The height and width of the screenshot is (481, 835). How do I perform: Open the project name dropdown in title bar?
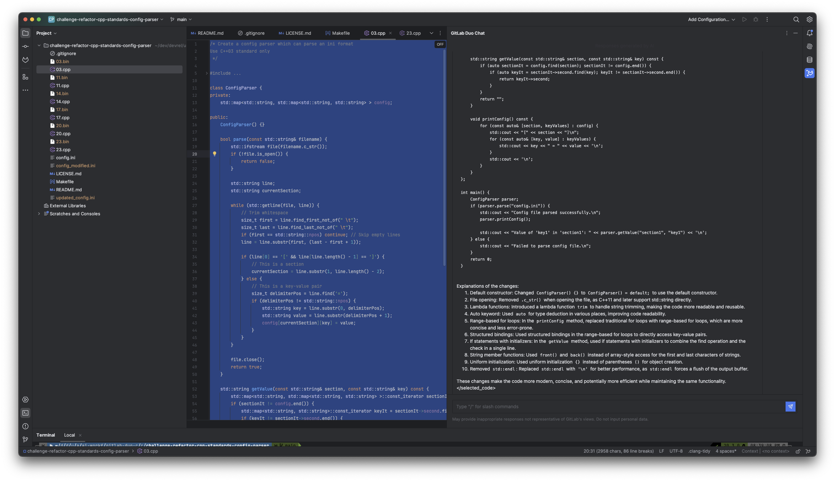[106, 19]
